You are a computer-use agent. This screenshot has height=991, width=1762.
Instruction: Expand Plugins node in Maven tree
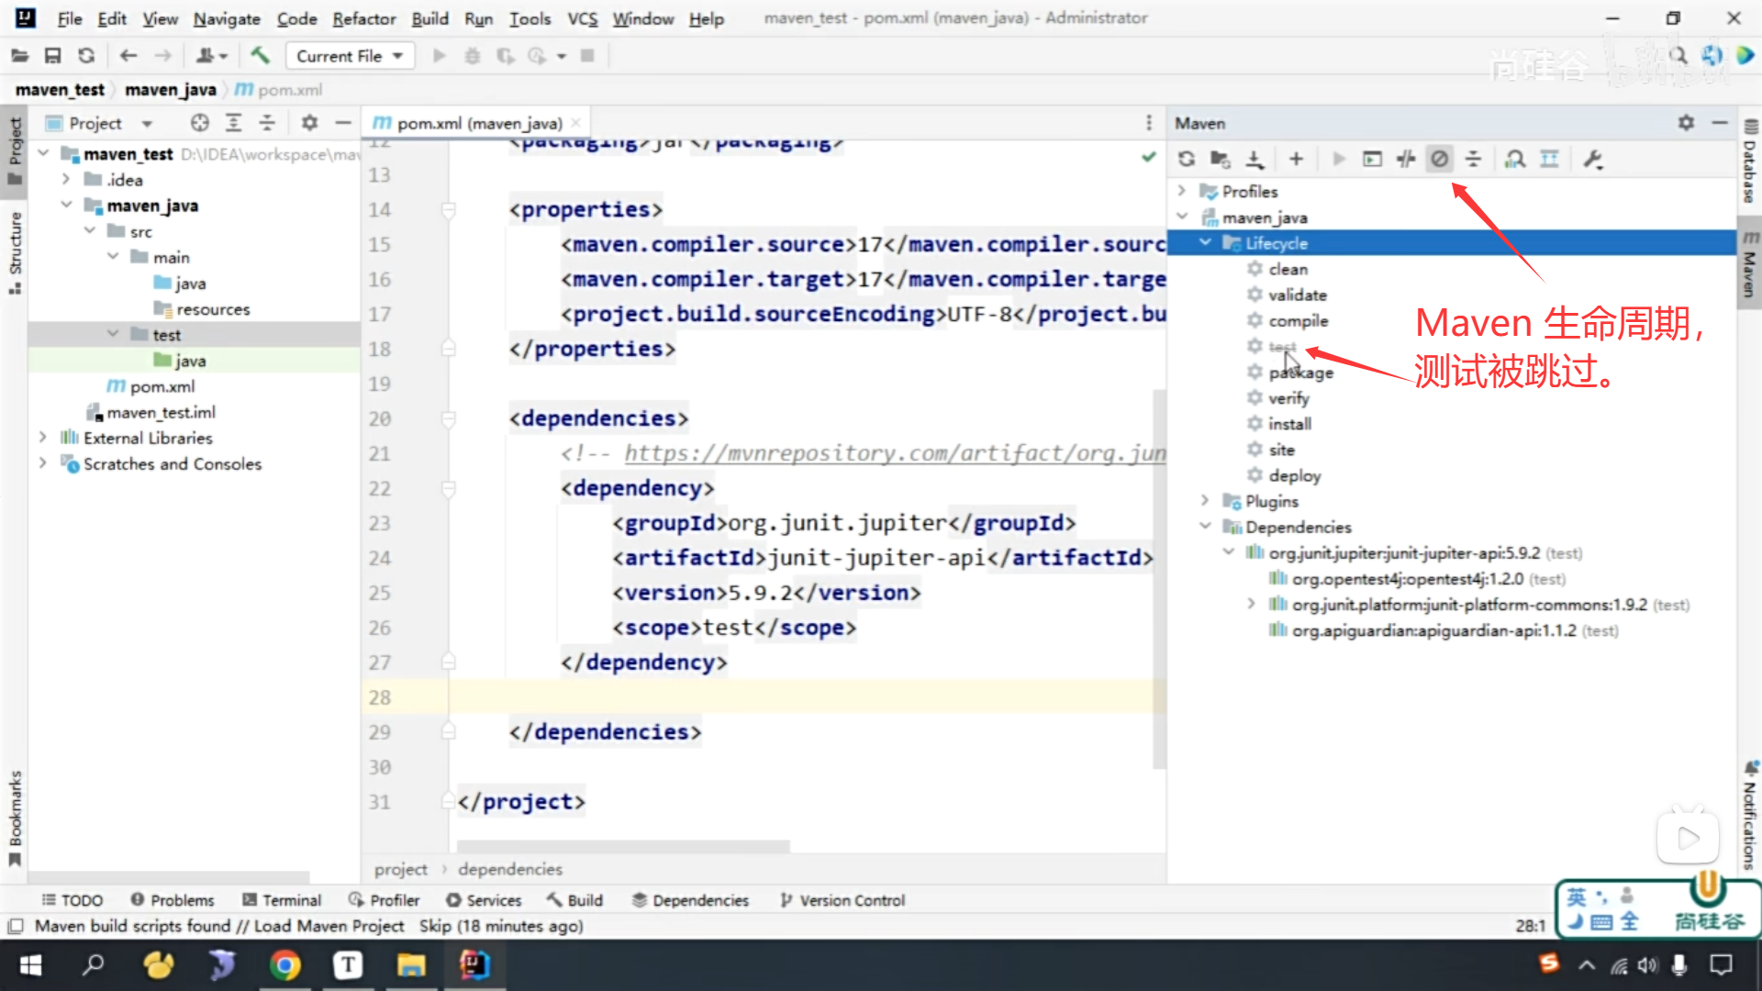click(x=1205, y=501)
